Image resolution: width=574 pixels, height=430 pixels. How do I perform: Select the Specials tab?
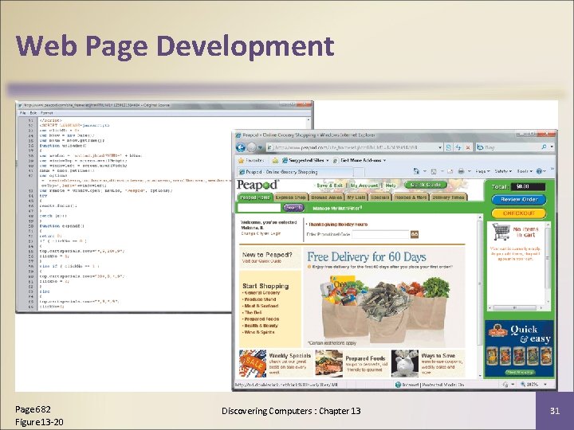pyautogui.click(x=379, y=197)
